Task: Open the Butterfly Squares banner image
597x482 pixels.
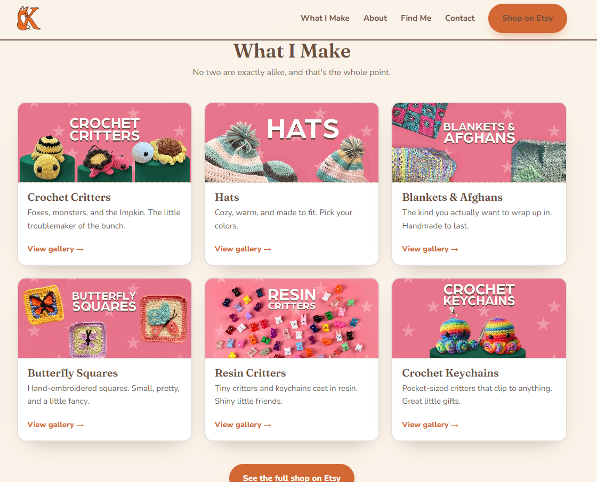Action: point(104,318)
